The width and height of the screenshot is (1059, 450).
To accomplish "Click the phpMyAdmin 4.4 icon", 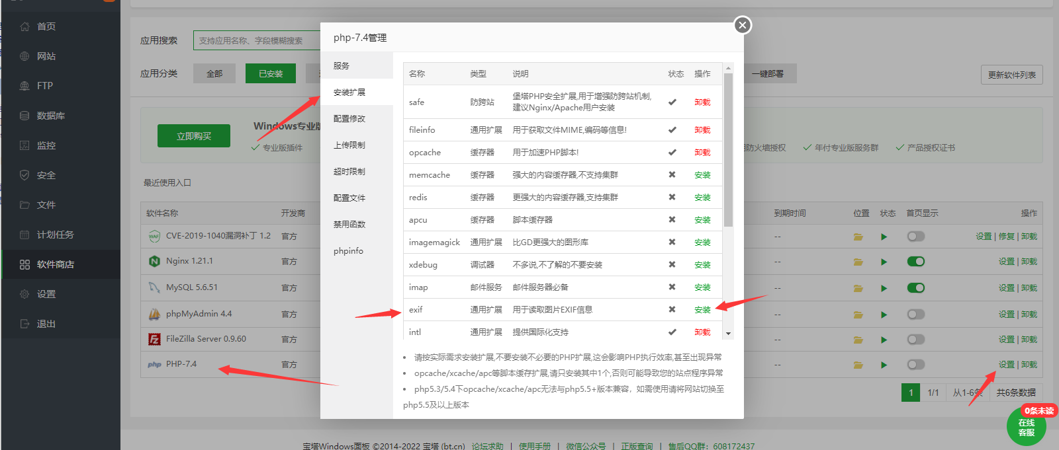I will tap(154, 315).
